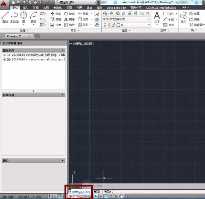Click the 复制 (Copy) tool
This screenshot has width=205, height=199.
[56, 19]
